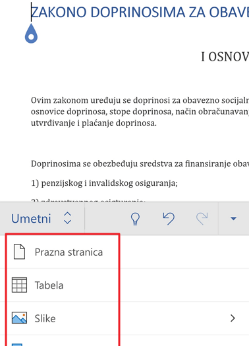Viewport: 249px width, 346px height.
Task: Click the blank page icon
Action: point(19,252)
